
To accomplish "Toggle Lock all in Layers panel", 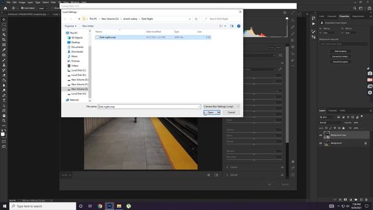I will tap(343, 128).
